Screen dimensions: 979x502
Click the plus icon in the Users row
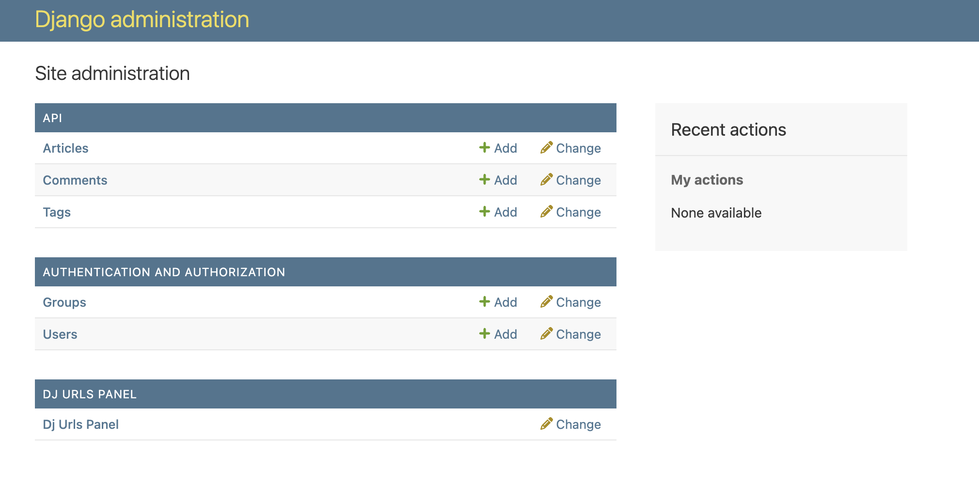484,333
